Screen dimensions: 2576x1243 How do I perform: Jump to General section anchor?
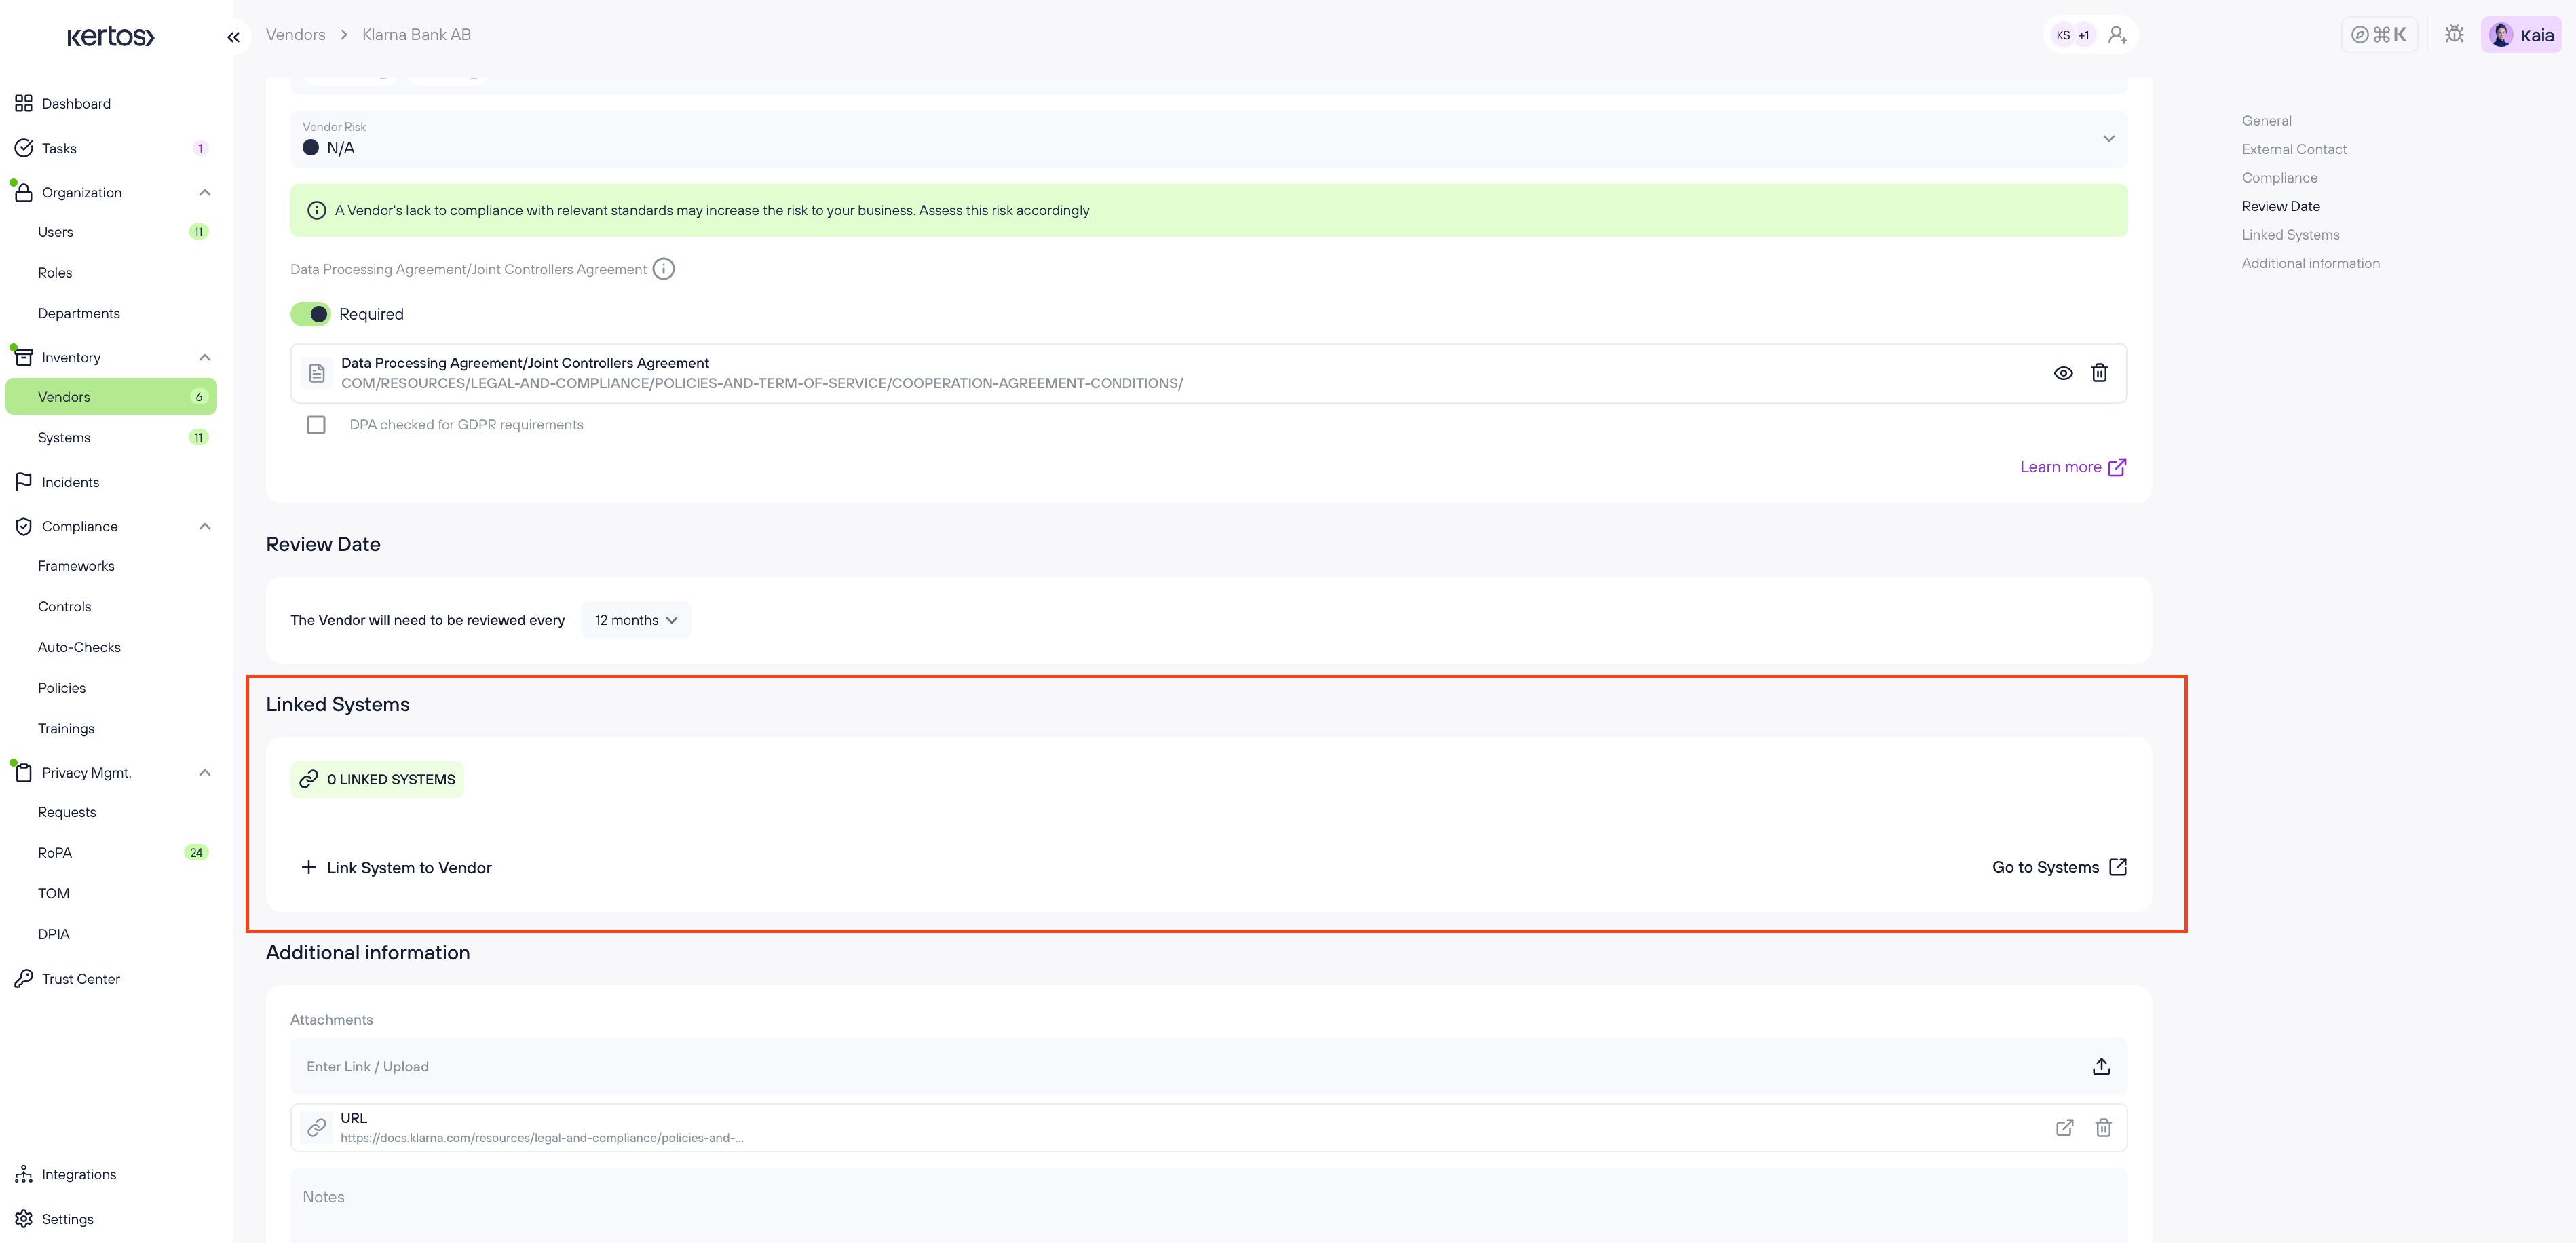pos(2266,121)
